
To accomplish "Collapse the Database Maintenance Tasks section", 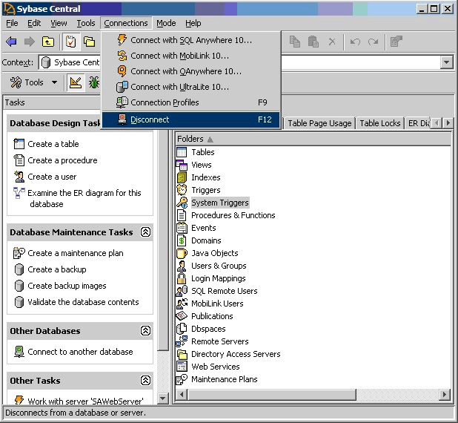I will click(145, 232).
